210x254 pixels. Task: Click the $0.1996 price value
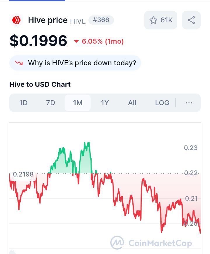pos(38,41)
